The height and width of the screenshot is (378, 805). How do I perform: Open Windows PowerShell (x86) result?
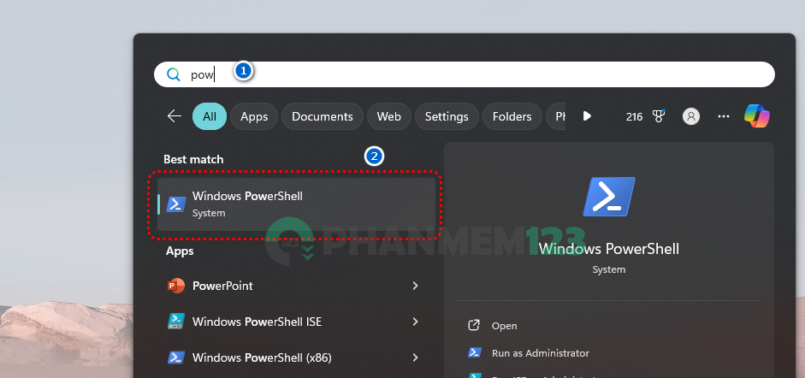click(289, 357)
